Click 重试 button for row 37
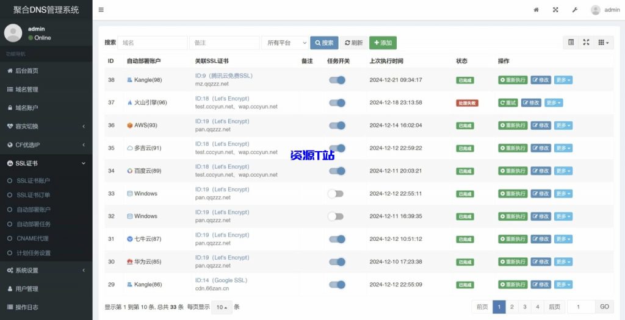 [508, 102]
